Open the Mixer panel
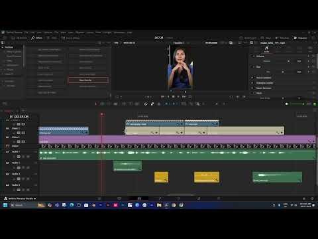Viewport: 318px width, 239px height. pyautogui.click(x=266, y=38)
